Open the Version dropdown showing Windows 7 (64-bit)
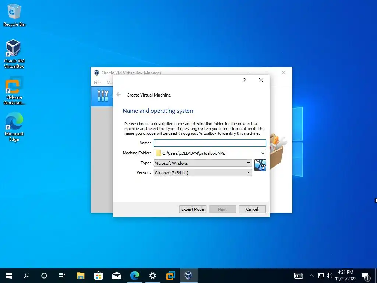377x283 pixels. point(203,172)
